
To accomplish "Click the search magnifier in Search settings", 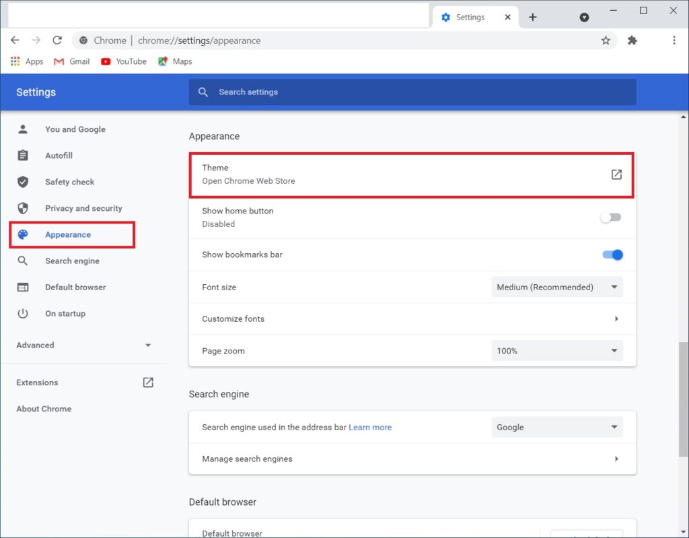I will click(x=203, y=92).
